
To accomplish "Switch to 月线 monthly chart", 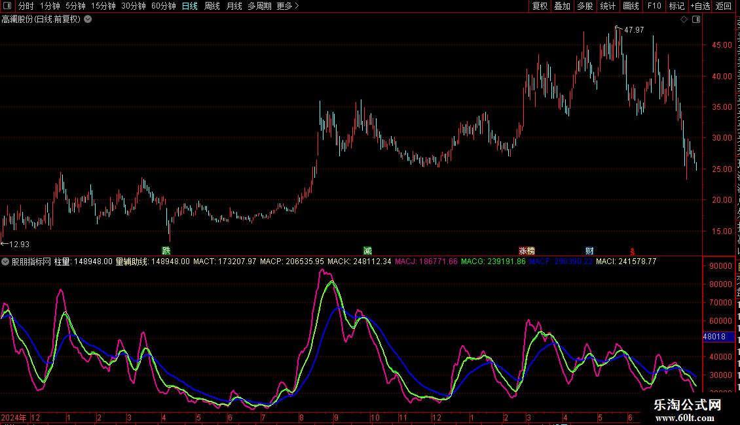I will pyautogui.click(x=234, y=6).
